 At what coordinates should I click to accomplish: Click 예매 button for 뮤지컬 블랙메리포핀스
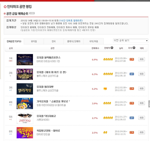coord(142,59)
